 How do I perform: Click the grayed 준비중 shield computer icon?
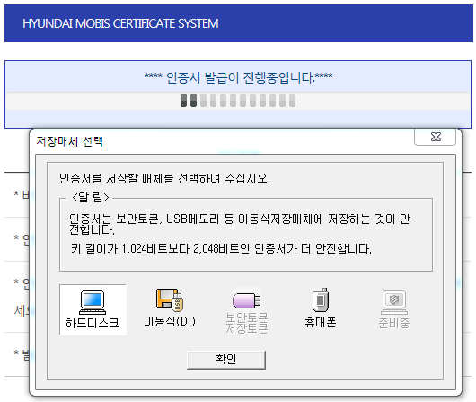pyautogui.click(x=394, y=302)
